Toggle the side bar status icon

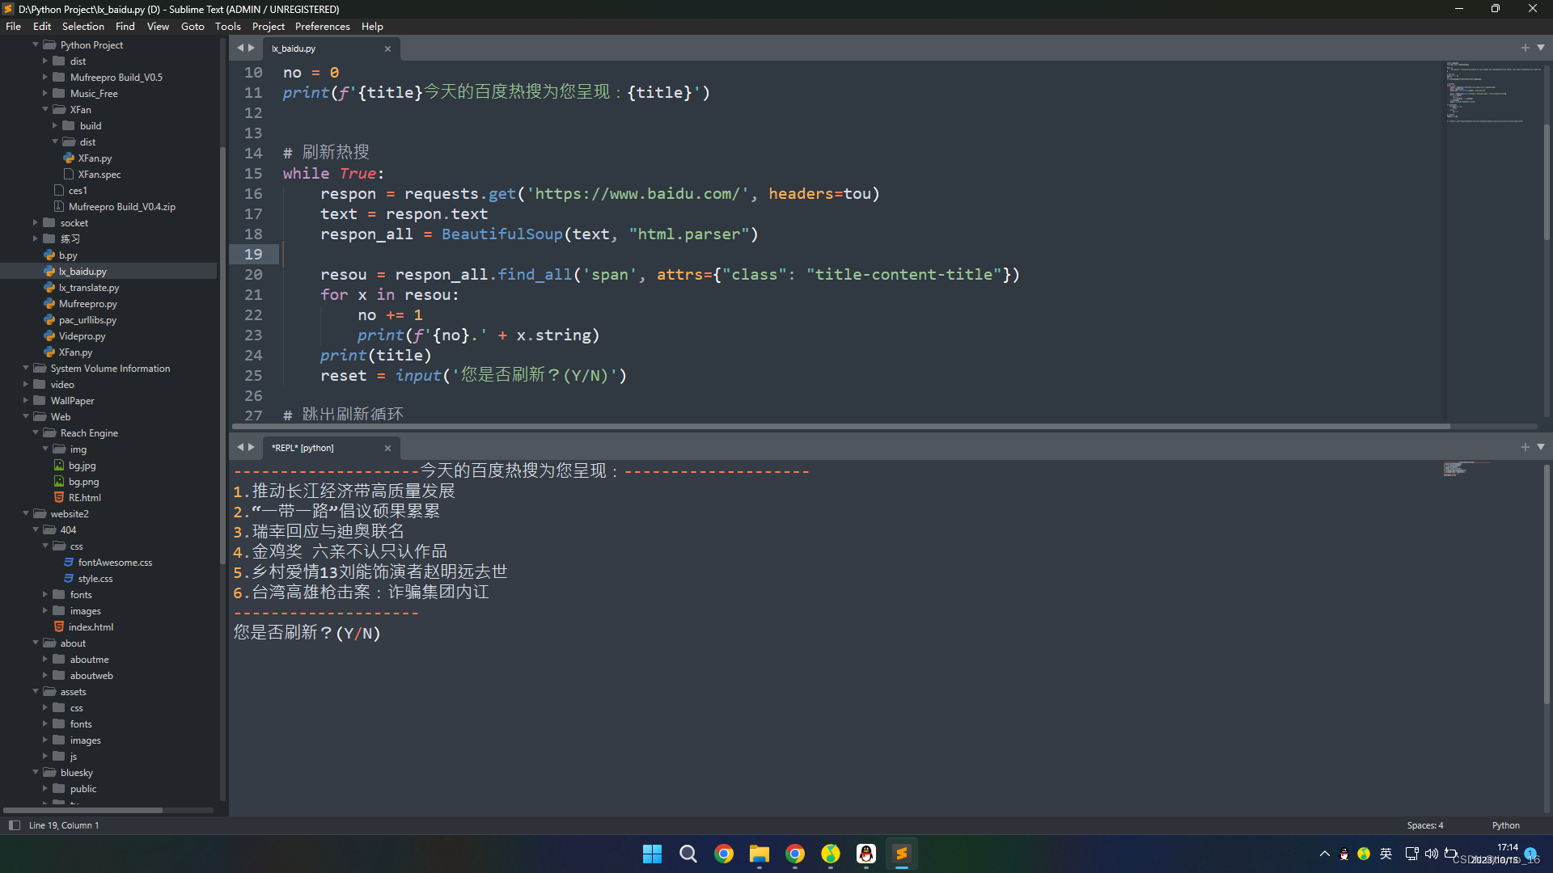pyautogui.click(x=14, y=825)
